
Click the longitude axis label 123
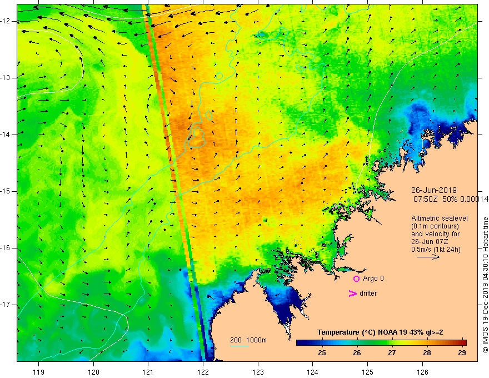258,372
